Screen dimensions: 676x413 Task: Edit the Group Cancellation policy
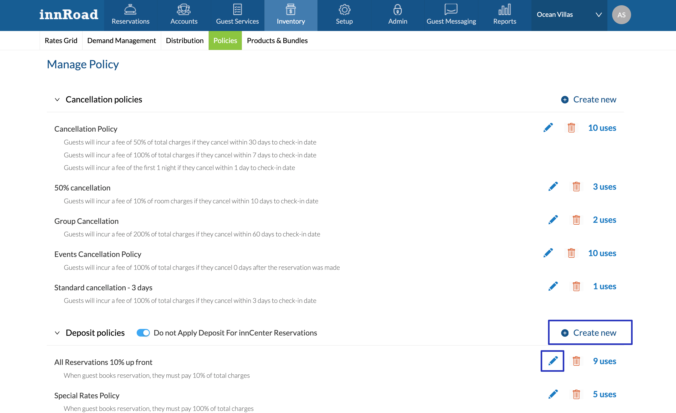click(x=553, y=220)
